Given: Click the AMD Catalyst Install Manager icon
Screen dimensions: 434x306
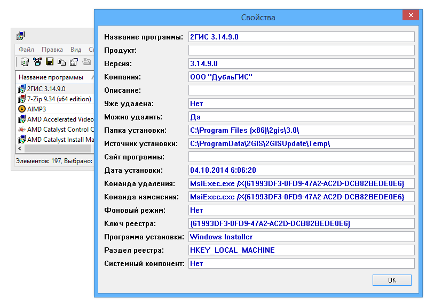Looking at the screenshot, I should (x=22, y=139).
